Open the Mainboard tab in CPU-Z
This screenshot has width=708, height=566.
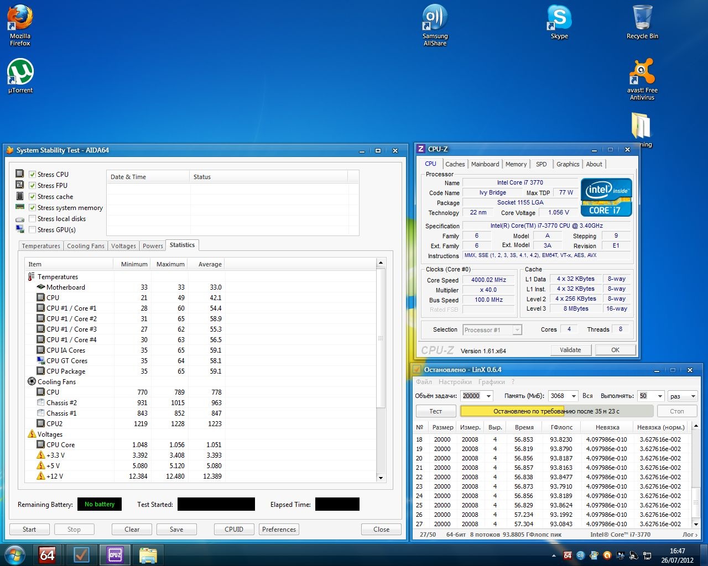[485, 164]
